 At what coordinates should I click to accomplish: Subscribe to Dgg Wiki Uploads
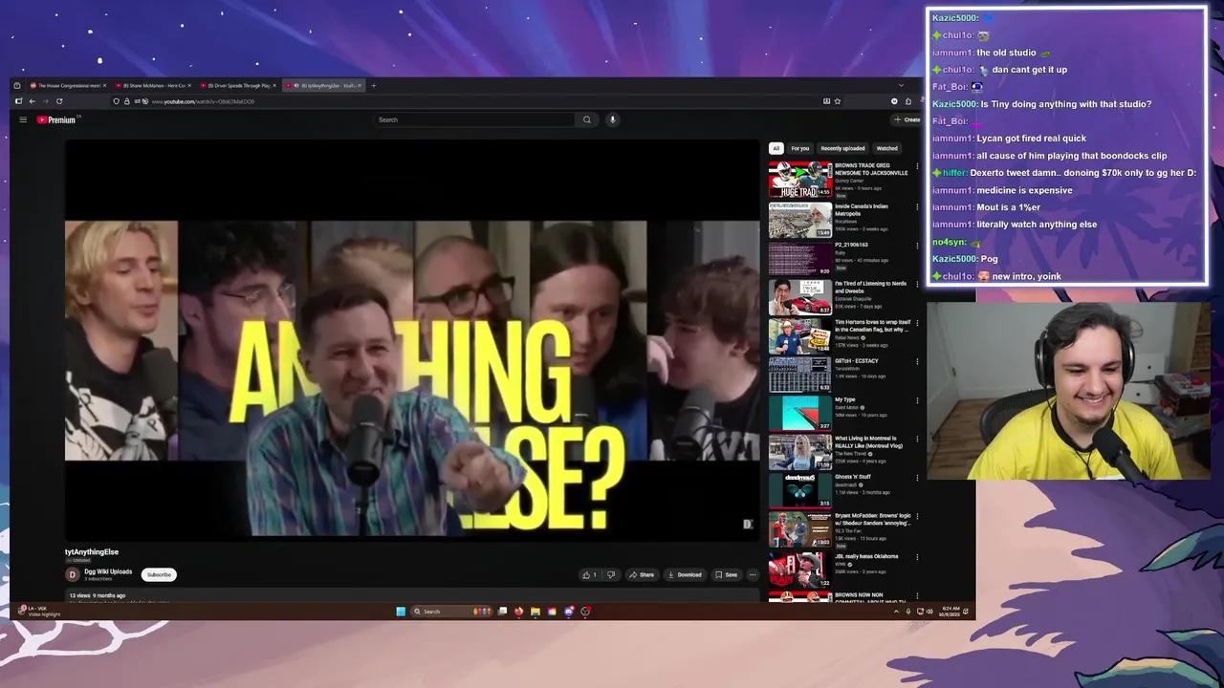coord(159,574)
